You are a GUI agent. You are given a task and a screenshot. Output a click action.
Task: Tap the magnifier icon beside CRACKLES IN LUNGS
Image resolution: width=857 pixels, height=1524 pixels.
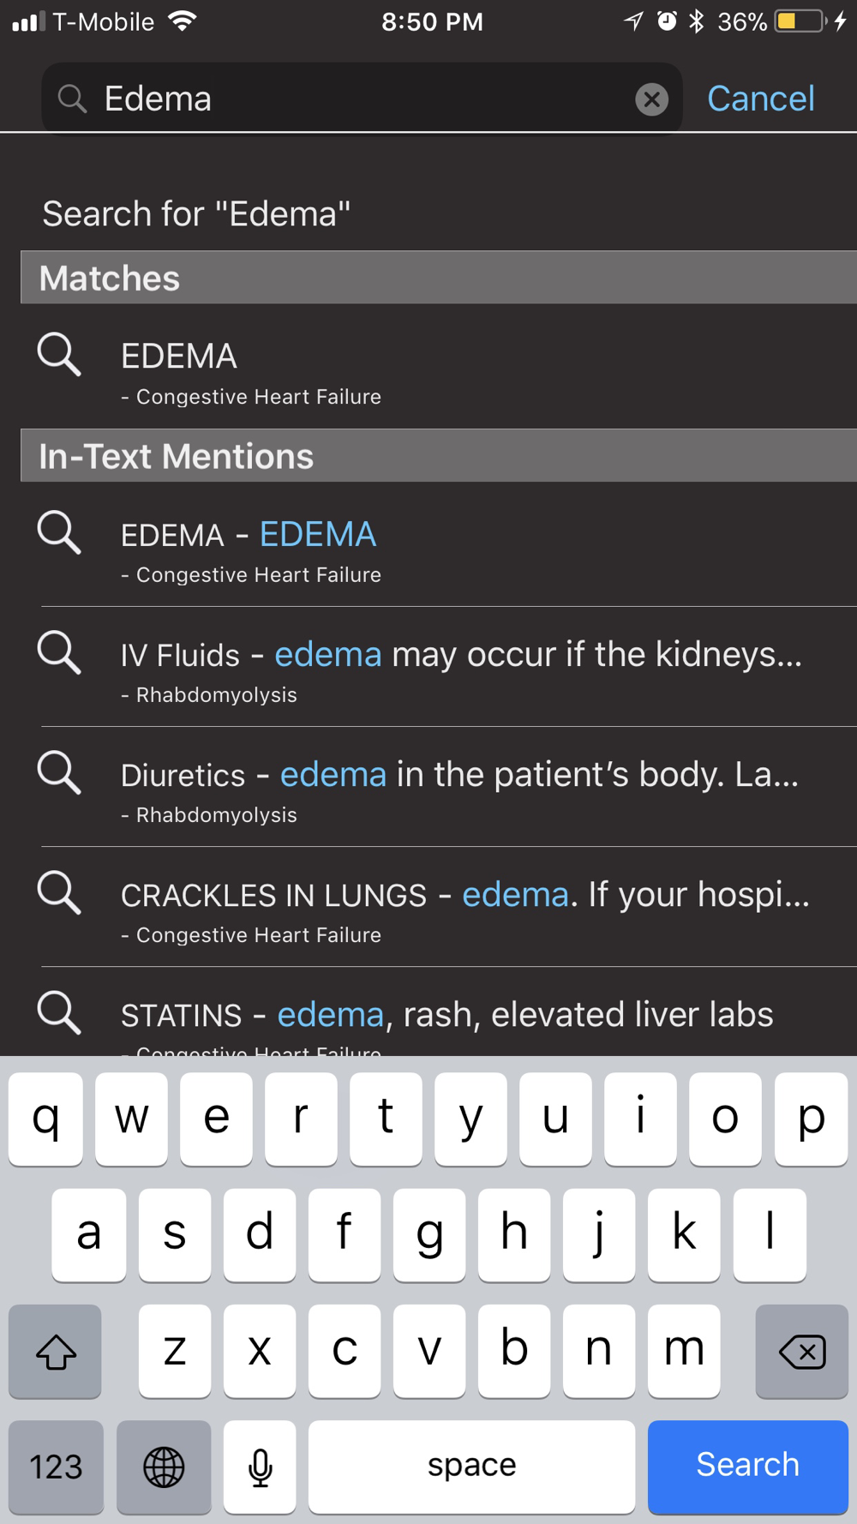coord(59,893)
